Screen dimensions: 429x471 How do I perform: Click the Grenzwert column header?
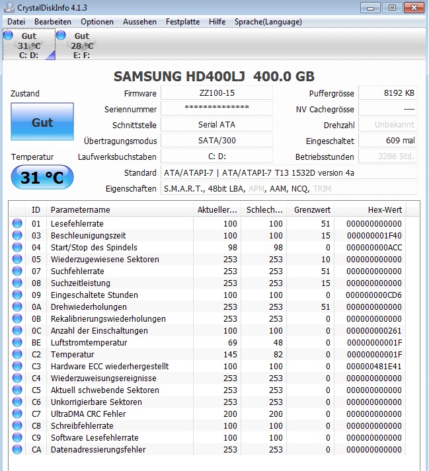[311, 209]
